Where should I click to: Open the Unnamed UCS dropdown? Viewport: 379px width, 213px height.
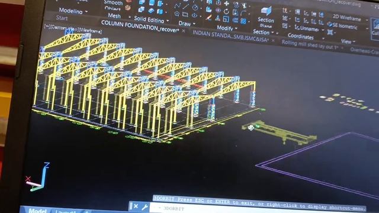click(x=323, y=30)
